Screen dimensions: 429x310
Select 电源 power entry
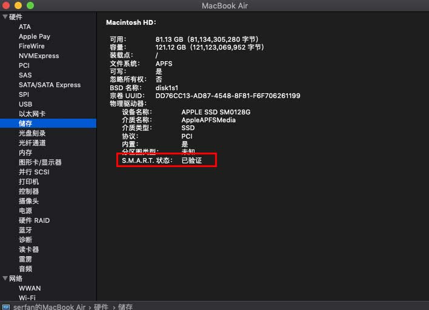25,211
